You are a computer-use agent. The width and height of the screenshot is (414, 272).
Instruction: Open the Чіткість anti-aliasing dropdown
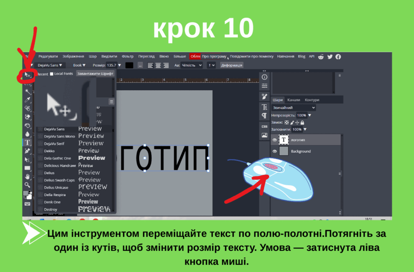192,65
